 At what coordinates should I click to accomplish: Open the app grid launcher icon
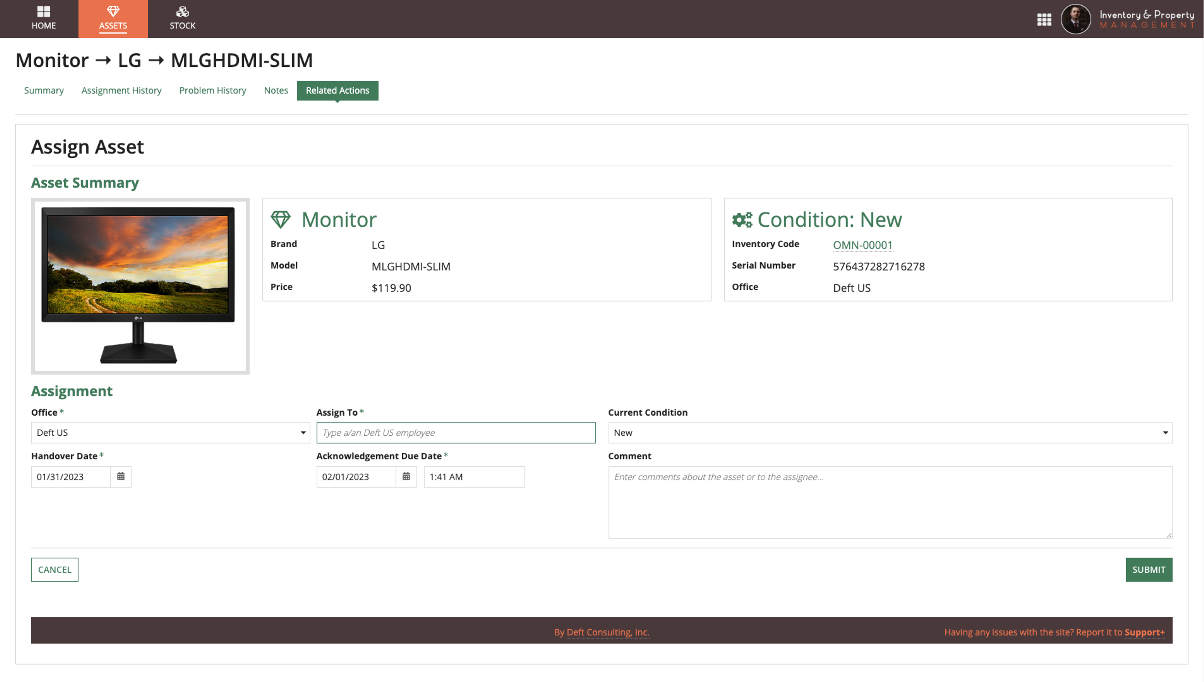(x=1044, y=19)
